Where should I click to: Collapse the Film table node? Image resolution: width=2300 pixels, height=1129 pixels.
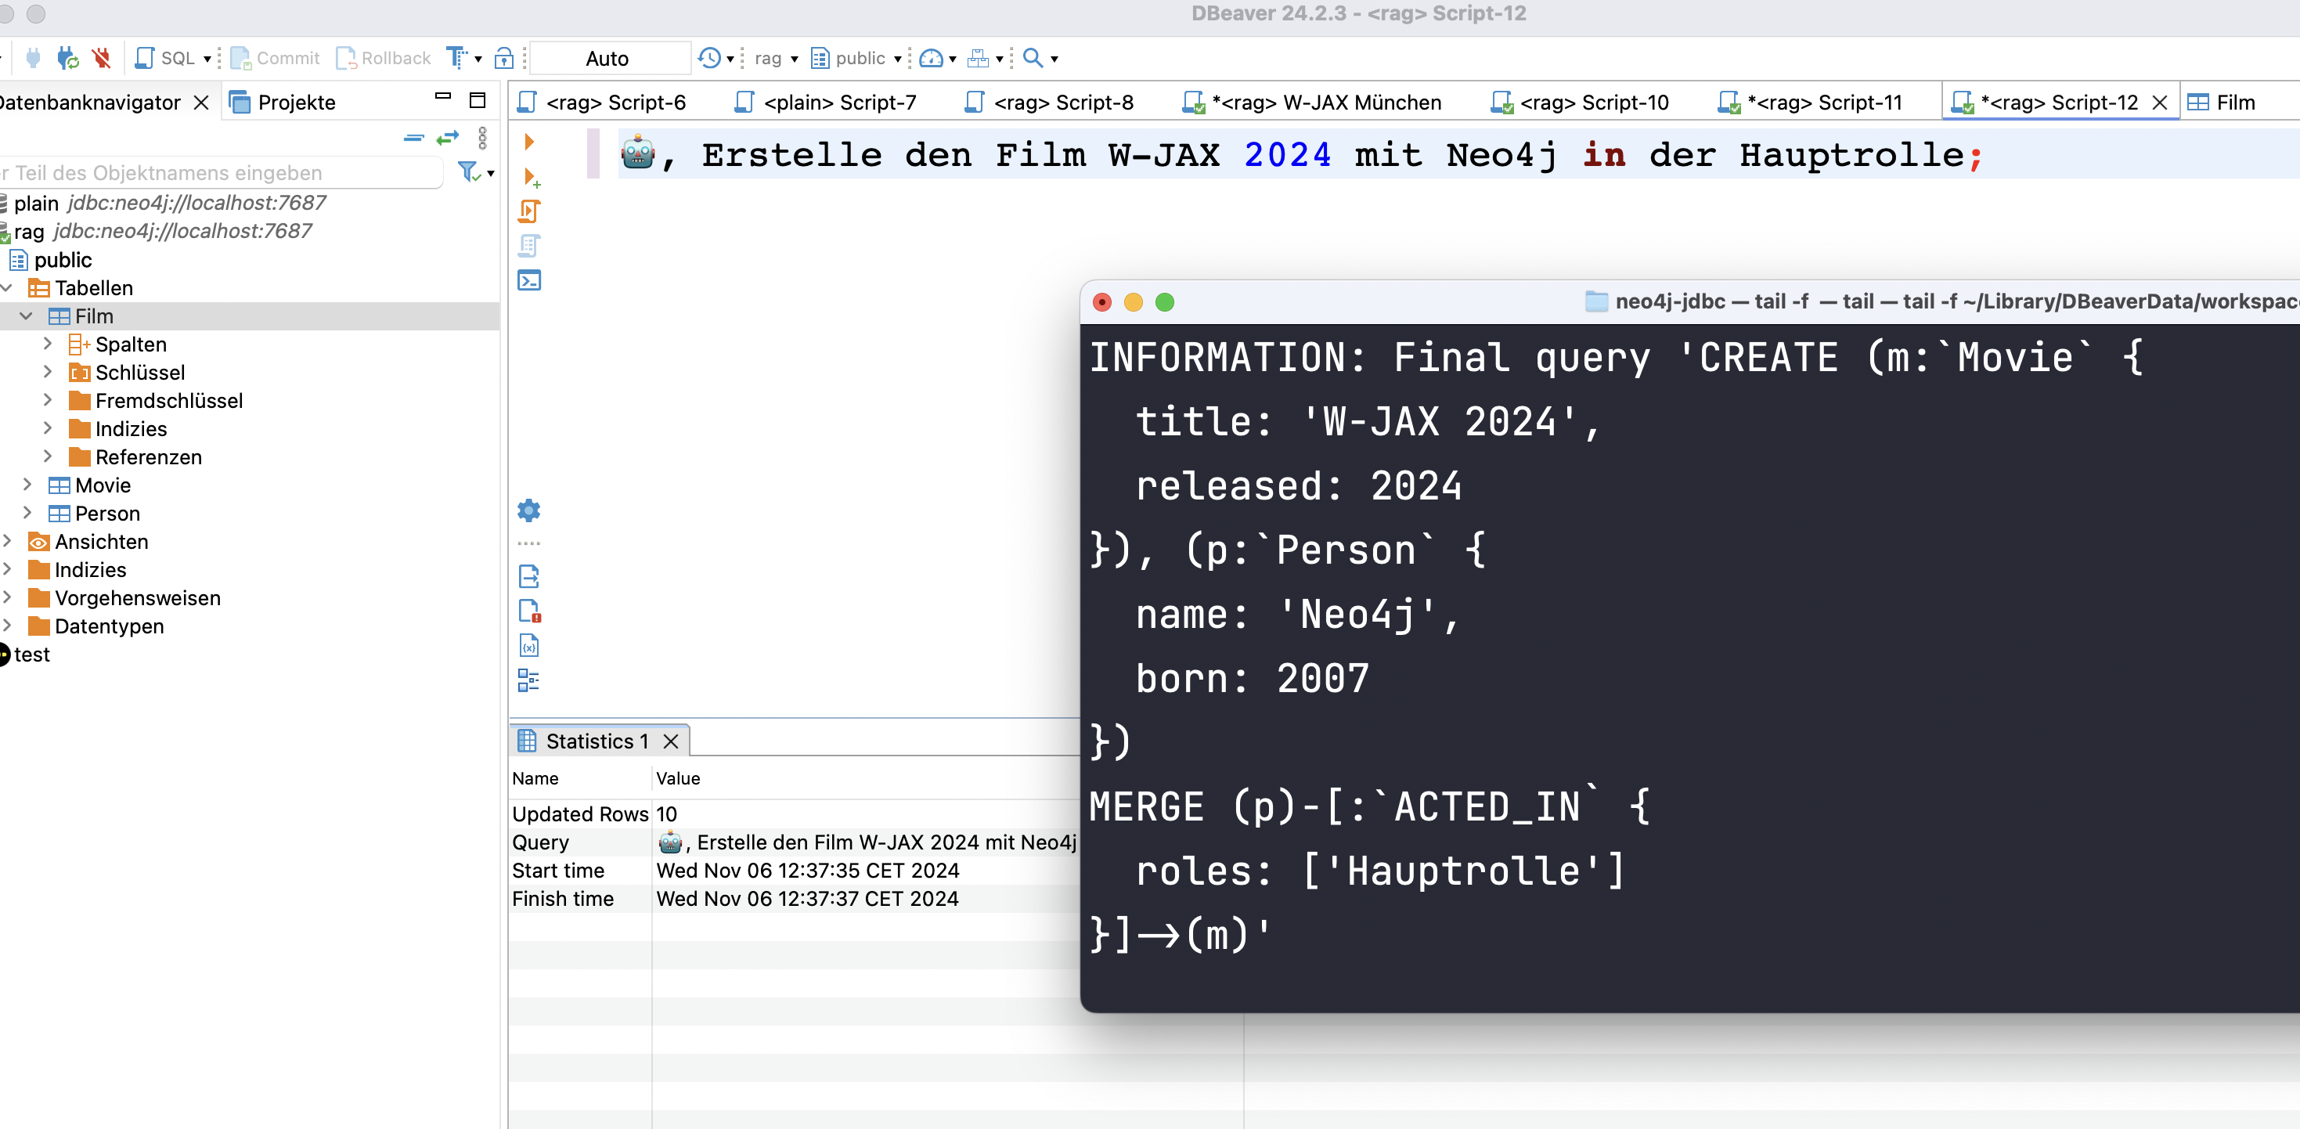click(26, 316)
